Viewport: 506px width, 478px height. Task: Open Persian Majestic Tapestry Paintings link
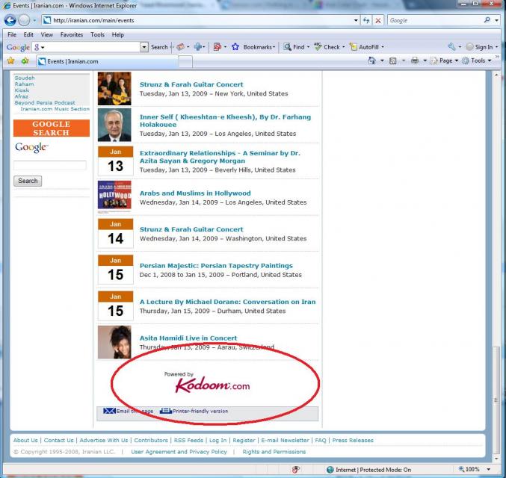[x=216, y=265]
